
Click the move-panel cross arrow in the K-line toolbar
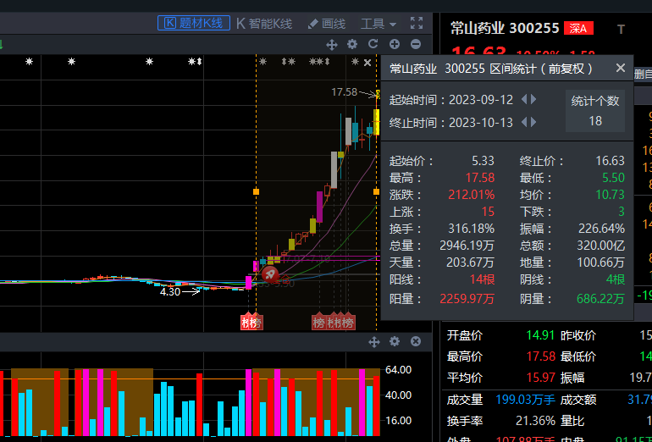coord(332,45)
